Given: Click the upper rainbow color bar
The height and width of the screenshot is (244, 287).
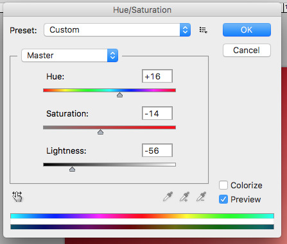Looking at the screenshot, I should coord(142,216).
